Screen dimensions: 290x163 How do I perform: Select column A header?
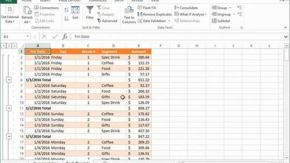tap(38, 46)
